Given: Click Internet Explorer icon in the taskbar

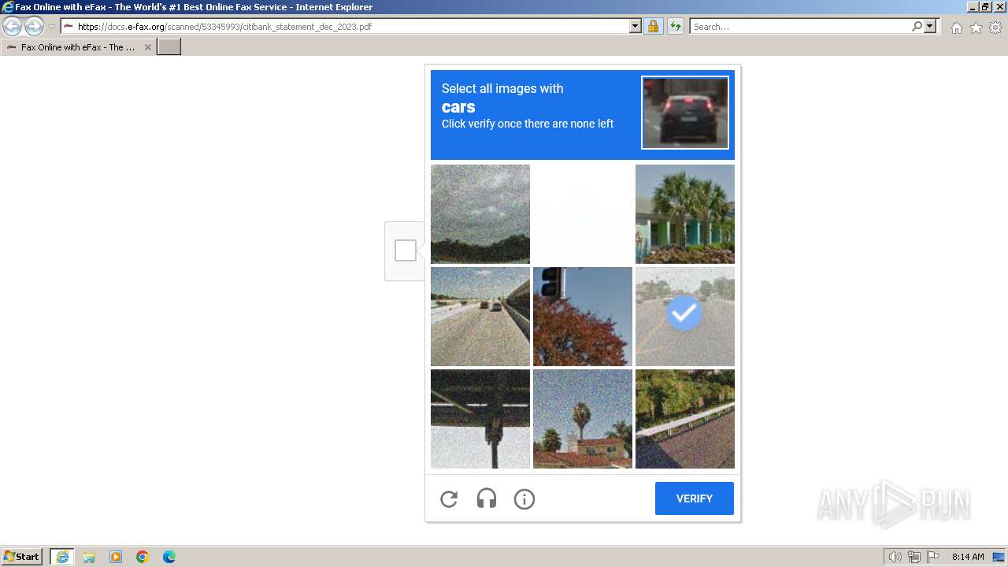Looking at the screenshot, I should 62,557.
